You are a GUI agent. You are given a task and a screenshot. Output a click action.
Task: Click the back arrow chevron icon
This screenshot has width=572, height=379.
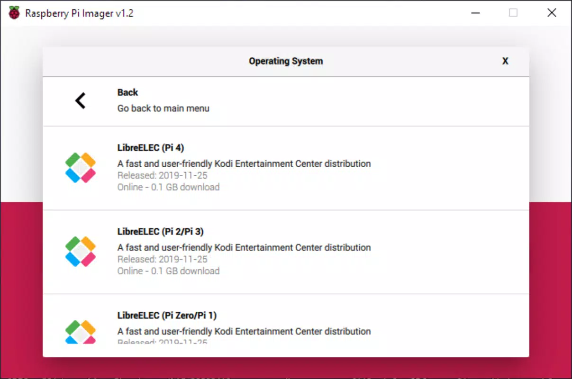point(81,100)
